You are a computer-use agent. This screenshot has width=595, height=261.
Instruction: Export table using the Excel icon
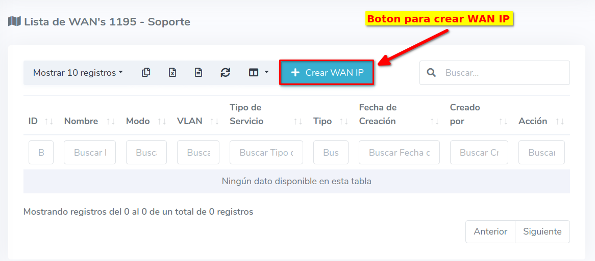172,73
